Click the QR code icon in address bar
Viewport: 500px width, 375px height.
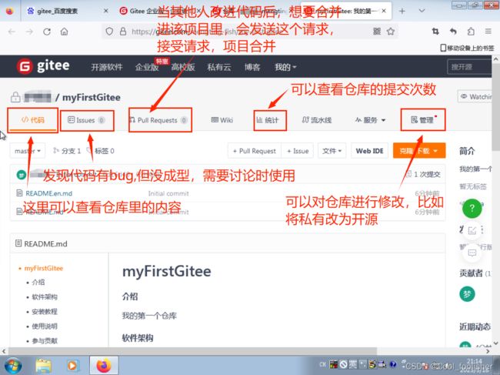tap(377, 31)
